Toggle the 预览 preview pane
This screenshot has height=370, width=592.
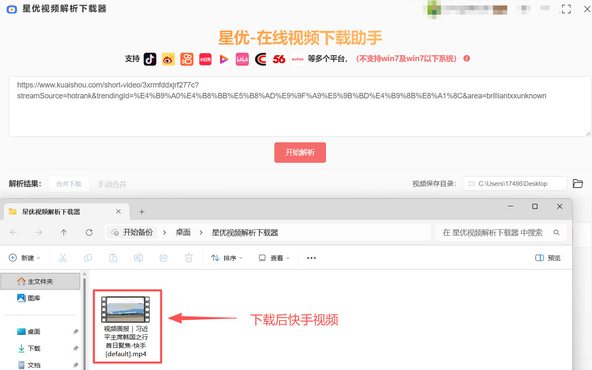pyautogui.click(x=548, y=258)
